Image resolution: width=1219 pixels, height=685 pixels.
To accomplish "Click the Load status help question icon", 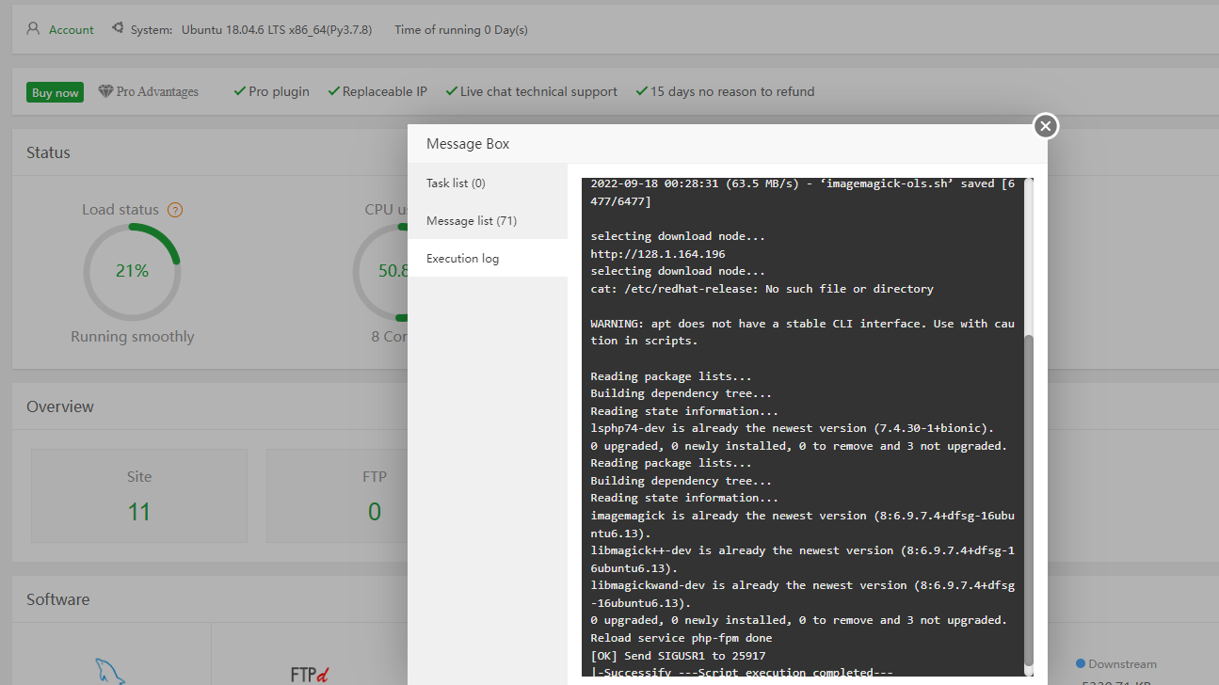I will 175,210.
